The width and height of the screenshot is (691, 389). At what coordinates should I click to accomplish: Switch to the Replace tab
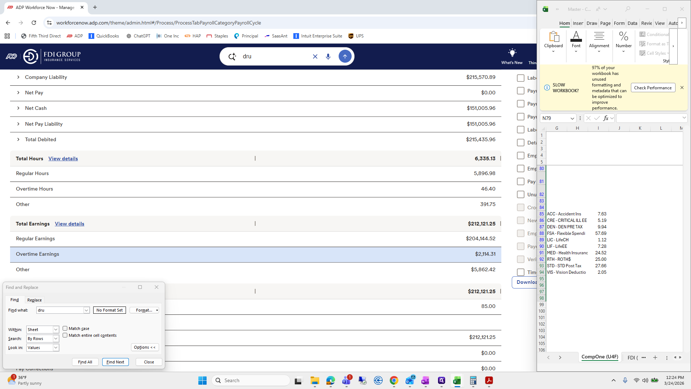[x=35, y=300]
